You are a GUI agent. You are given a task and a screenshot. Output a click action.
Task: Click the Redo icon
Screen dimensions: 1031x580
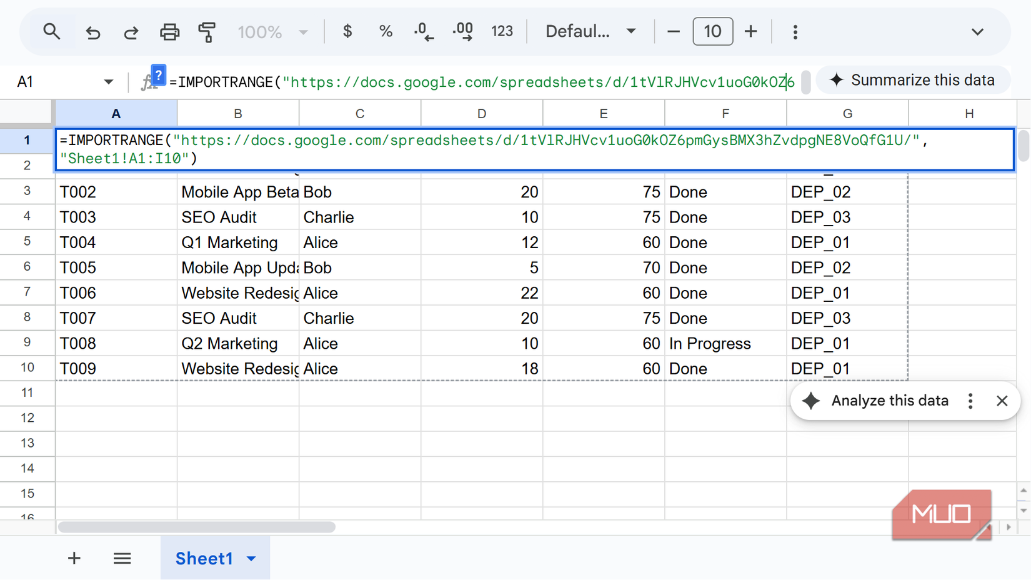click(x=131, y=31)
